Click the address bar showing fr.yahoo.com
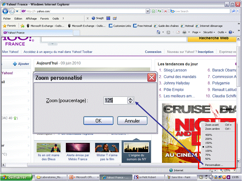242x181 pixels. coord(84,11)
